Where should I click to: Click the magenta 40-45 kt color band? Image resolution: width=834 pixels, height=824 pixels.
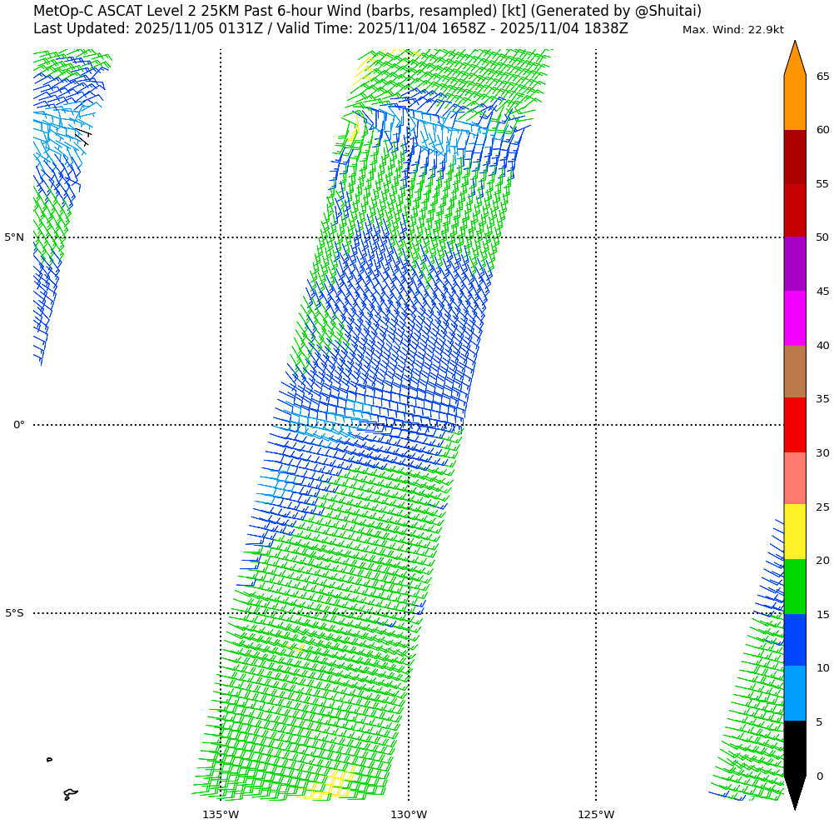(x=794, y=318)
